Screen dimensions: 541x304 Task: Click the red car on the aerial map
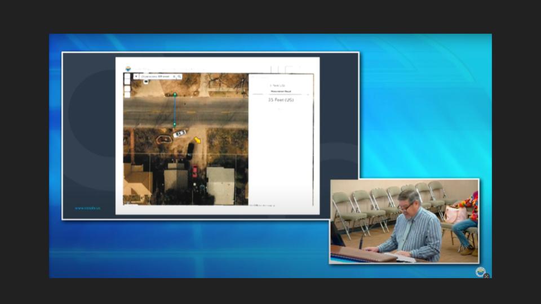(x=195, y=172)
